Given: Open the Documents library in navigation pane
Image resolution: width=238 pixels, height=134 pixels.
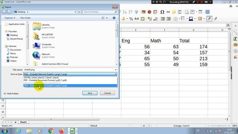Looking at the screenshot, I should click(16, 50).
